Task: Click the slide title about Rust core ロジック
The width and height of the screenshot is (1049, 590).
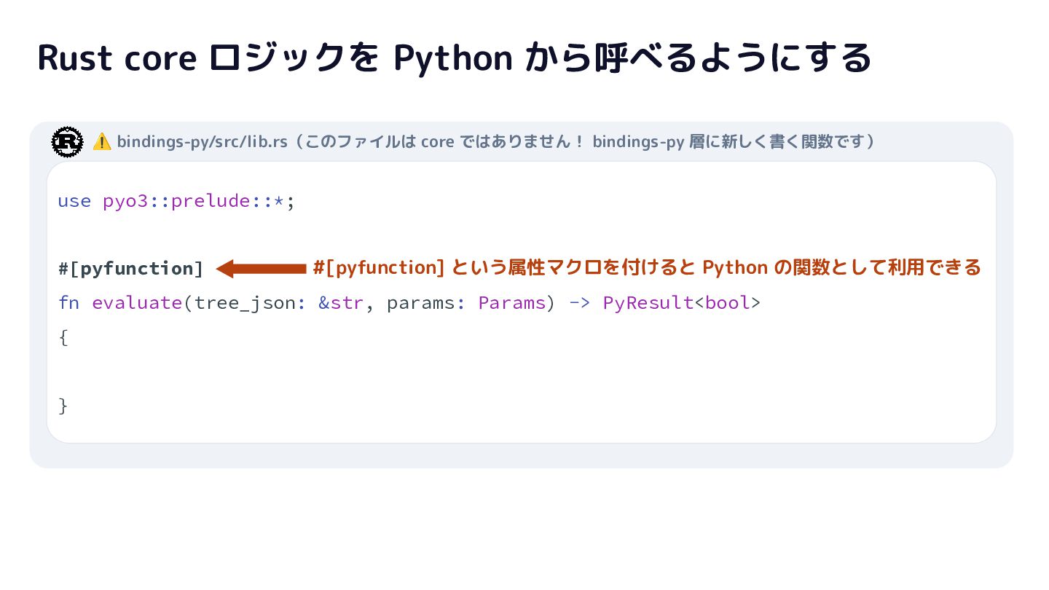Action: [x=455, y=58]
